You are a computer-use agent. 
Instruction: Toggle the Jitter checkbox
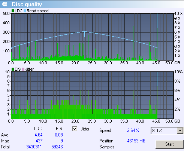pos(75,129)
